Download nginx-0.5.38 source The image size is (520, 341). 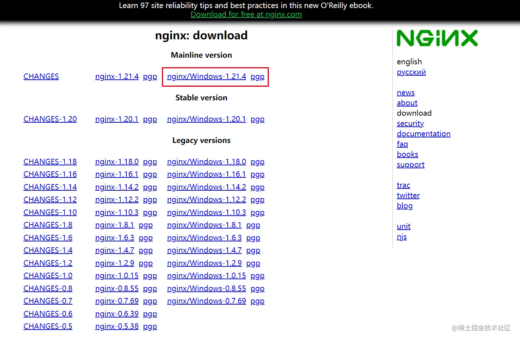(x=117, y=326)
